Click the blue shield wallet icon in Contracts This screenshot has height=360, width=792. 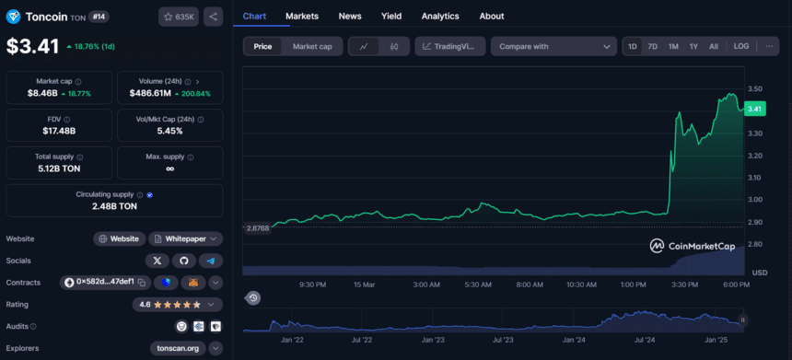pos(166,283)
